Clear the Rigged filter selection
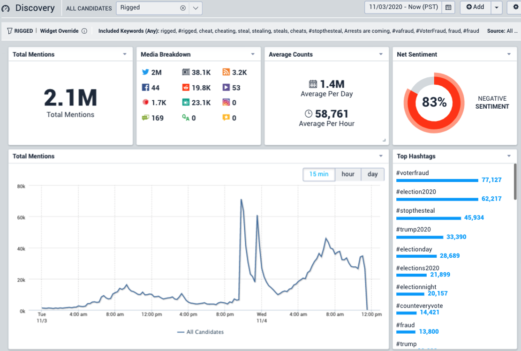Screen dimensions: 521x351 point(183,8)
